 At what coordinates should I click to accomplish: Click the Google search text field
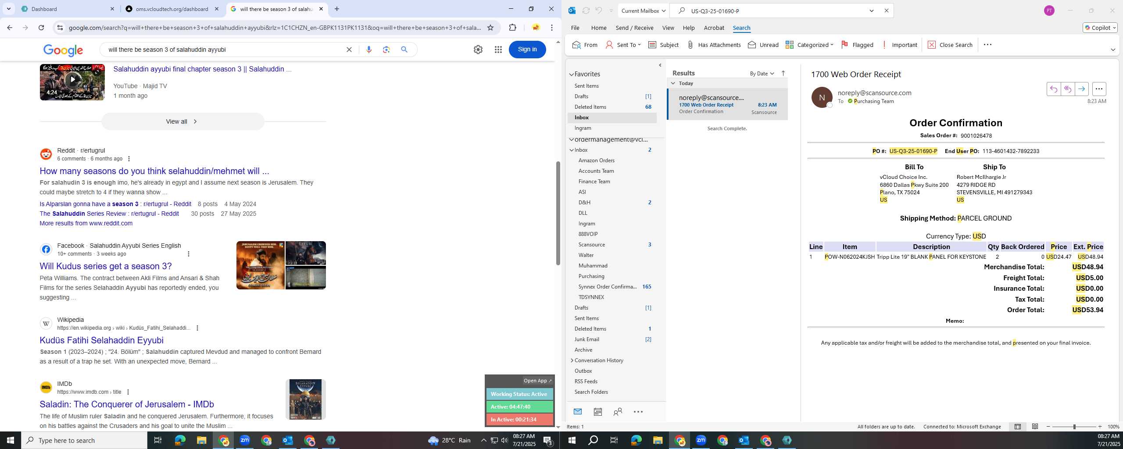[x=224, y=50]
